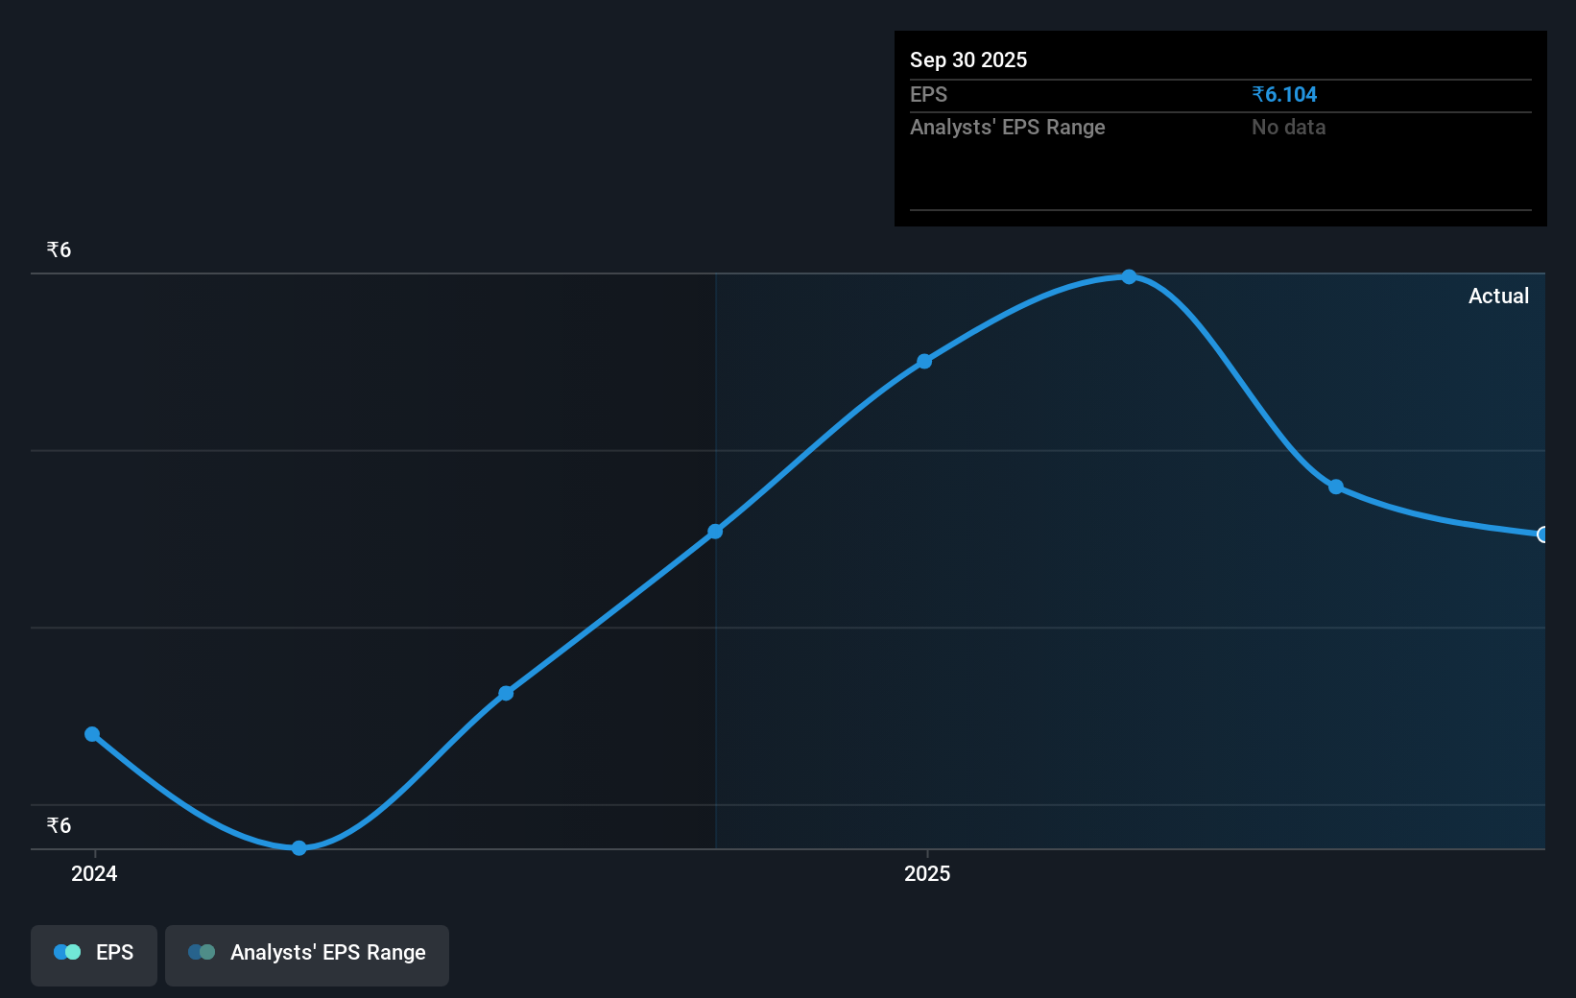Click the Actual region label
The height and width of the screenshot is (998, 1576).
[1498, 296]
